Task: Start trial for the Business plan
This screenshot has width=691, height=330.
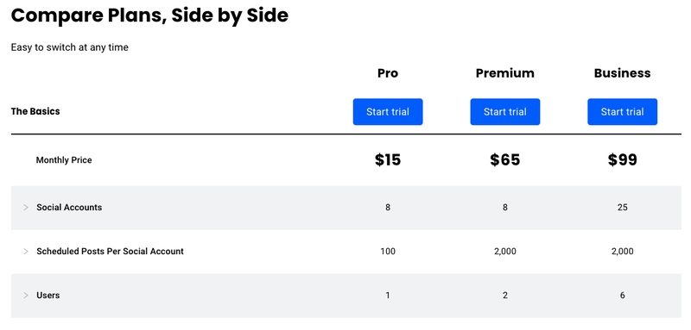Action: coord(622,112)
